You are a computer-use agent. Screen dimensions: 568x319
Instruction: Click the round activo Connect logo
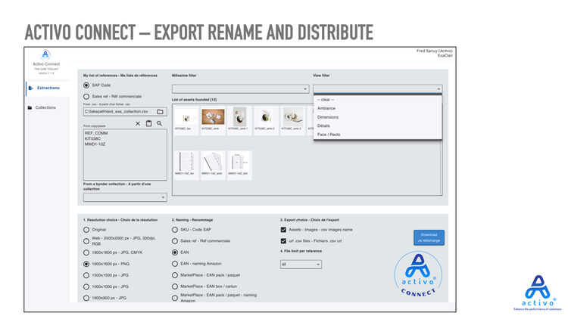pyautogui.click(x=418, y=275)
